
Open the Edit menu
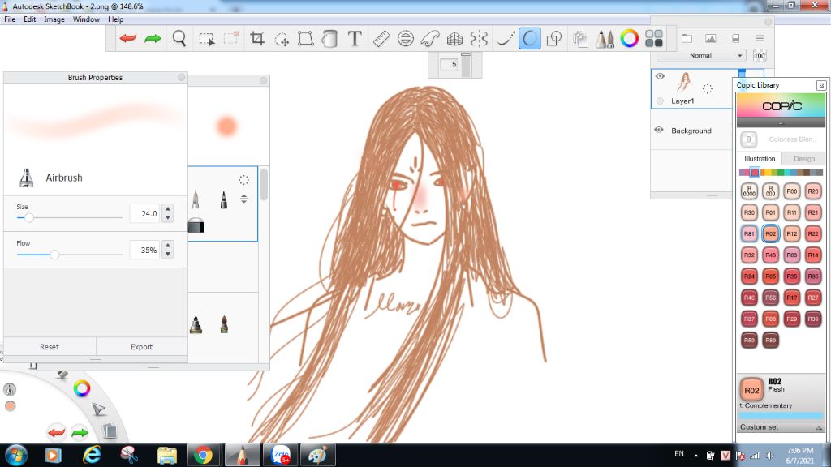click(x=30, y=19)
